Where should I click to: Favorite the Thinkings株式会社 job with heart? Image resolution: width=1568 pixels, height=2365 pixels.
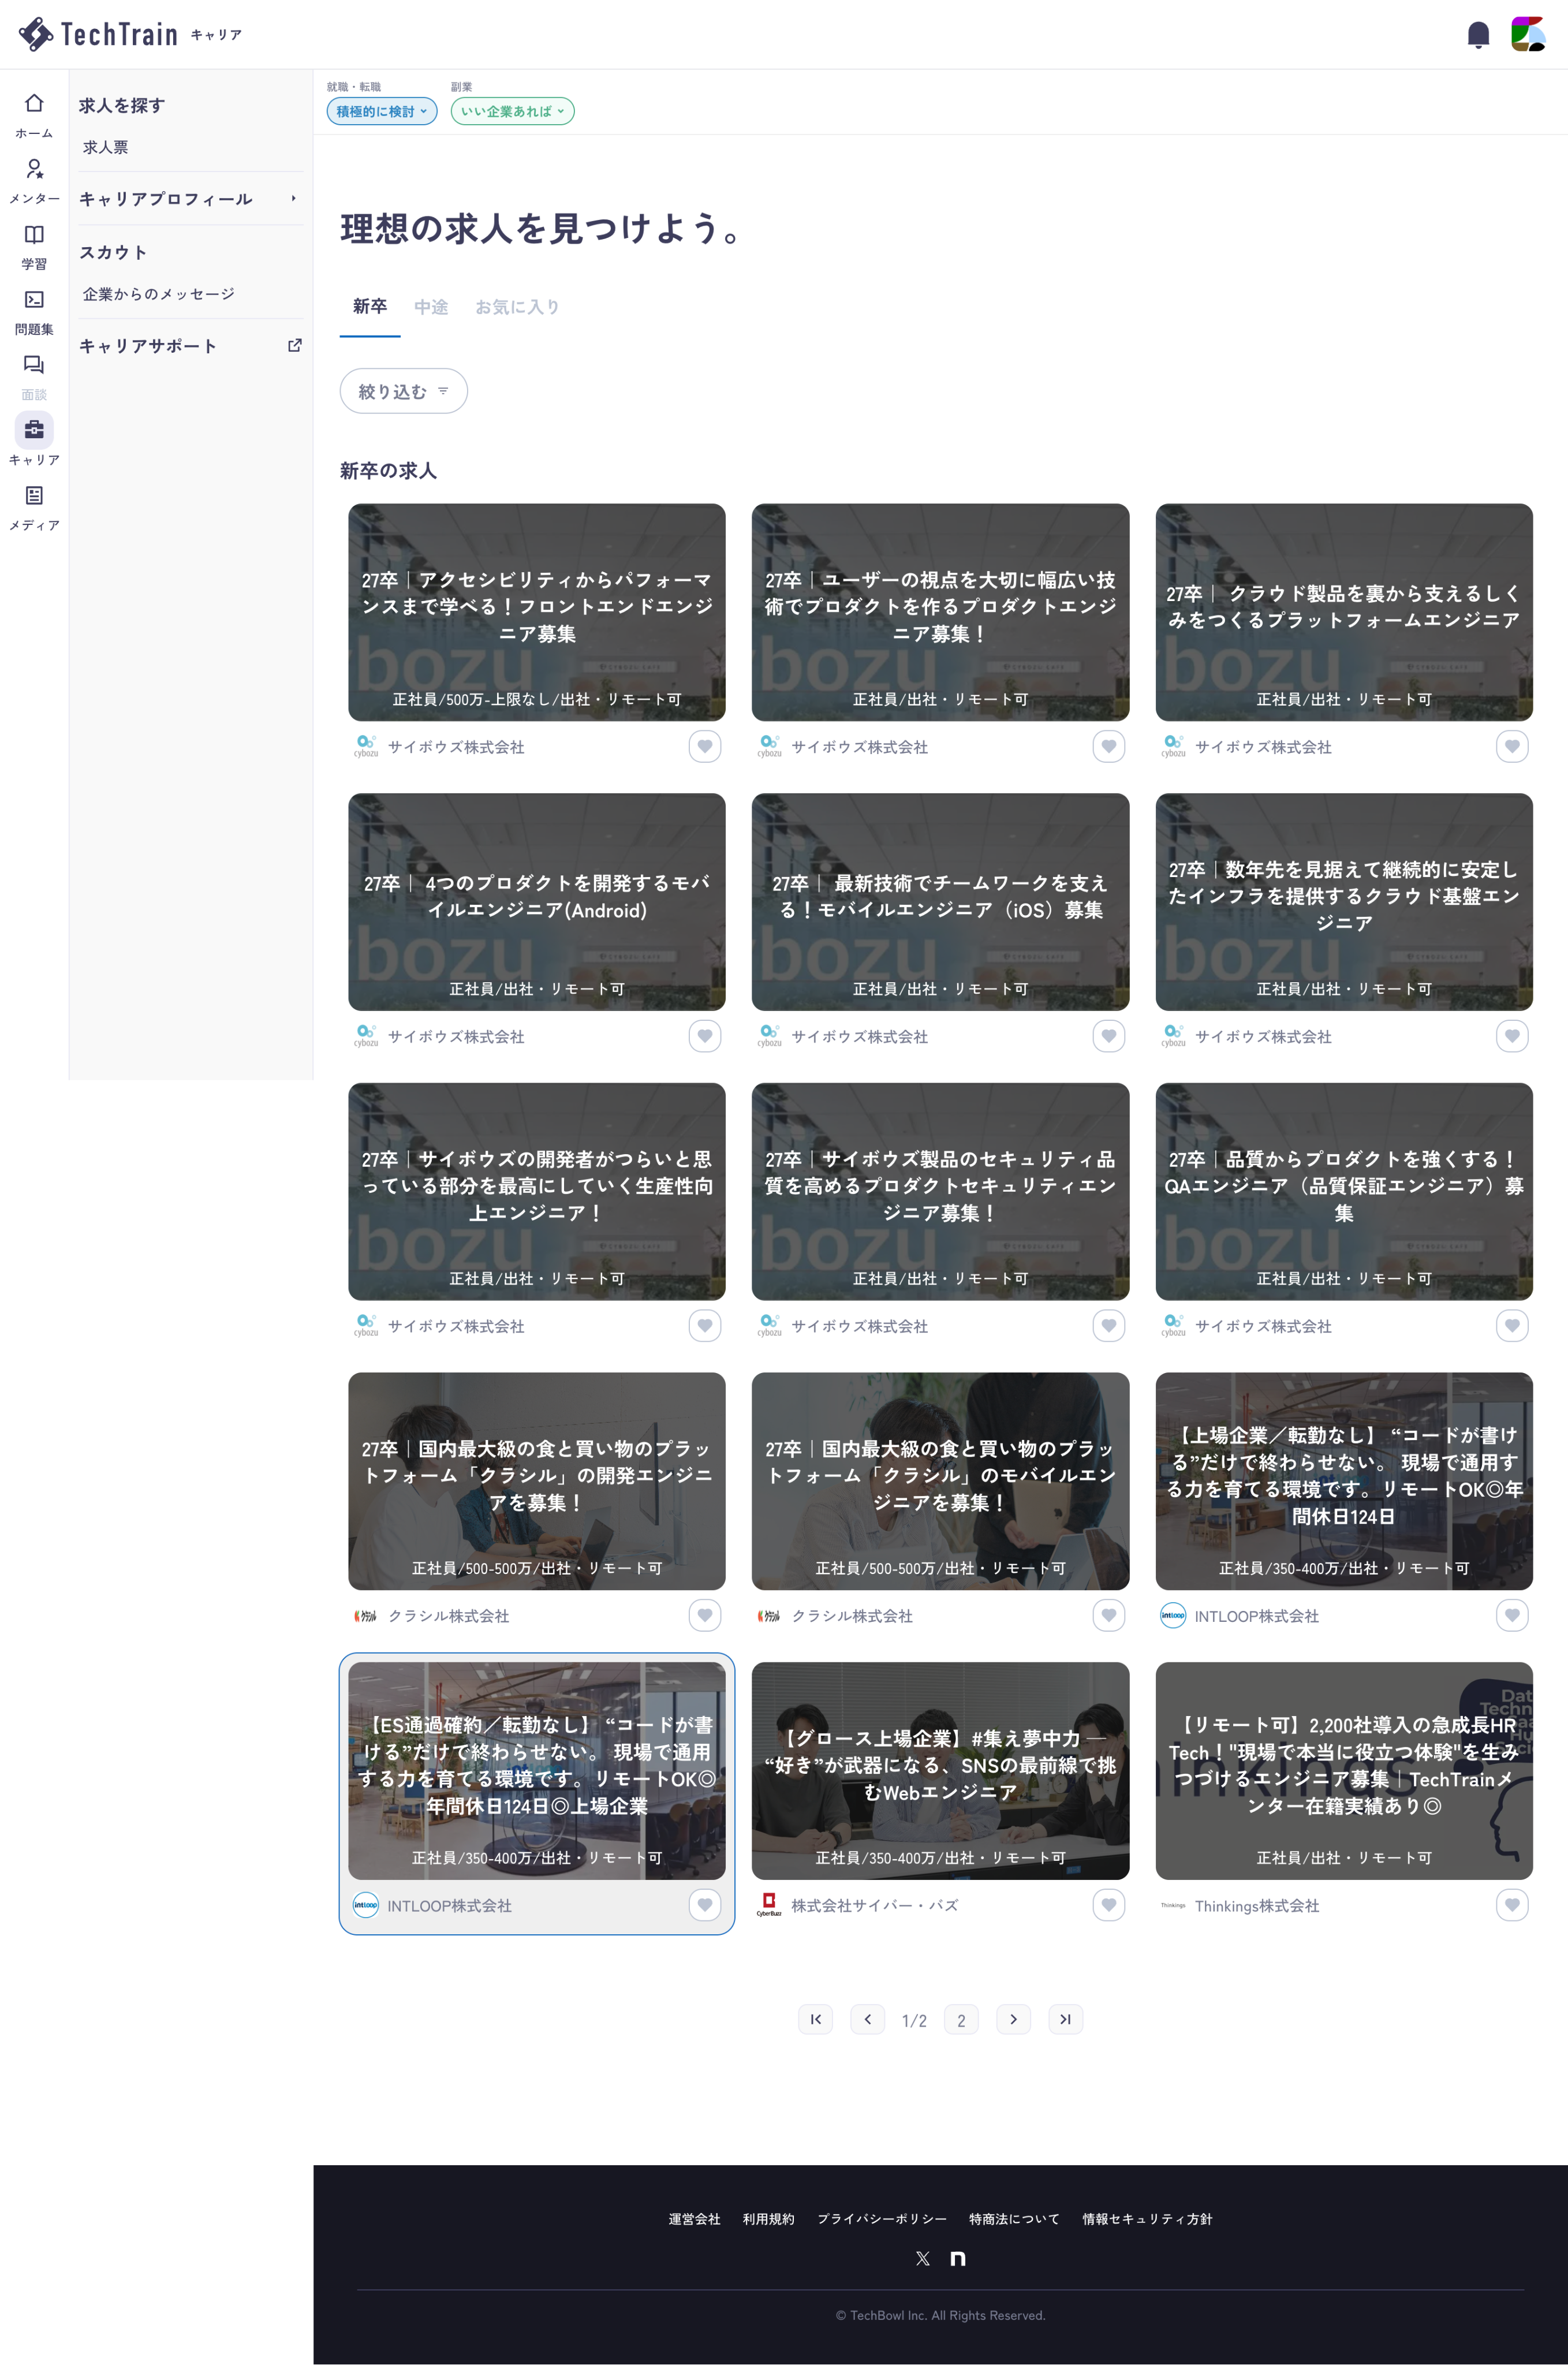[x=1511, y=1905]
